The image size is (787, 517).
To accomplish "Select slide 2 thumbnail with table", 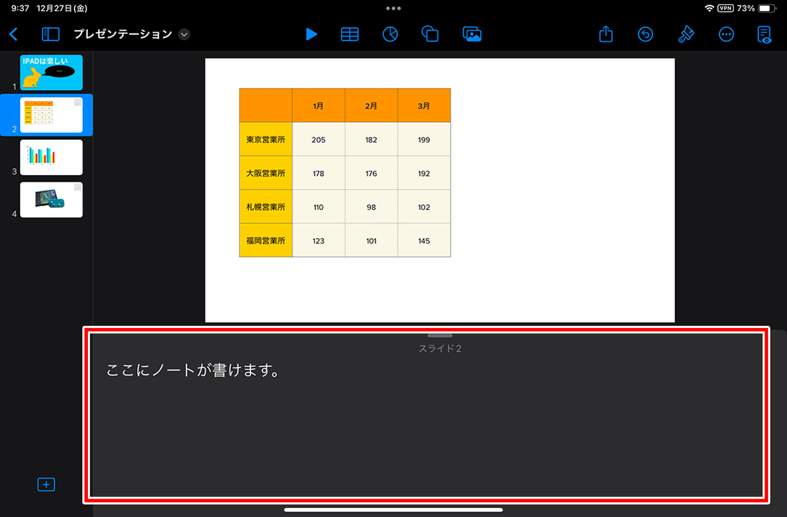I will (52, 115).
